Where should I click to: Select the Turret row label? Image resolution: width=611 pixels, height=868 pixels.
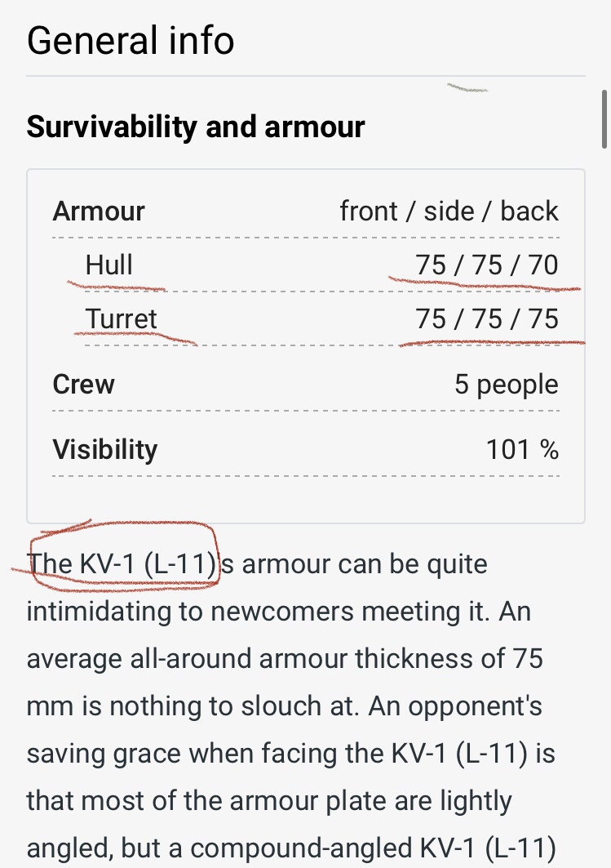pos(121,318)
